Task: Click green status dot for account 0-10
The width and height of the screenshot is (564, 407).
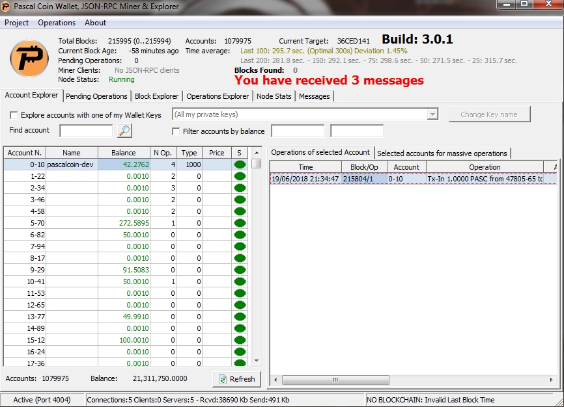Action: click(x=240, y=164)
